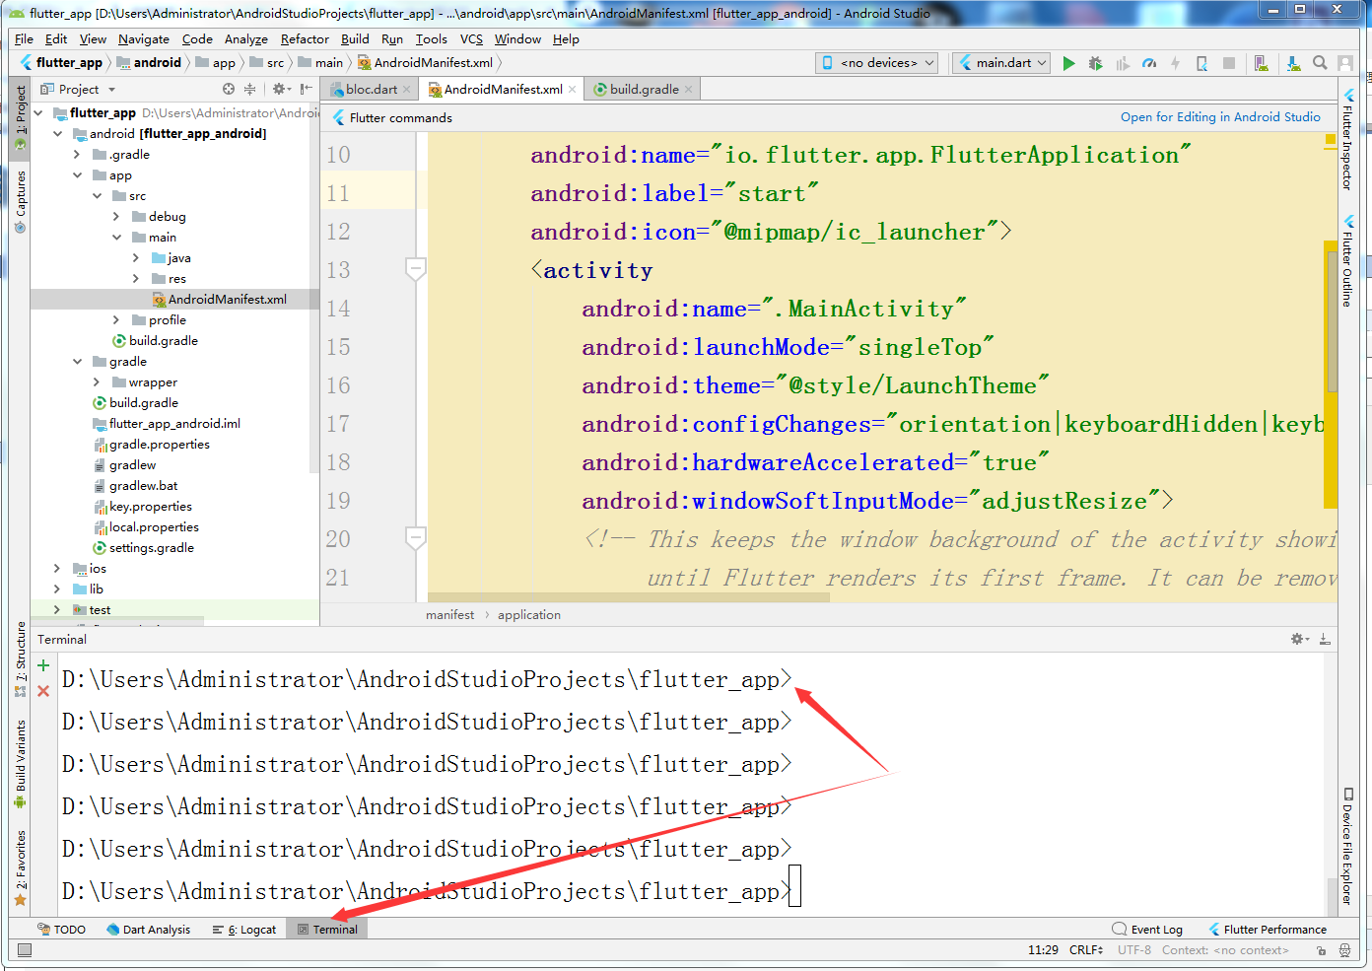Expand the wrapper folder
The width and height of the screenshot is (1372, 971).
pos(97,382)
